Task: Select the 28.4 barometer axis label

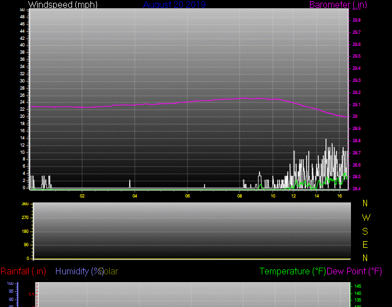Action: (357, 189)
